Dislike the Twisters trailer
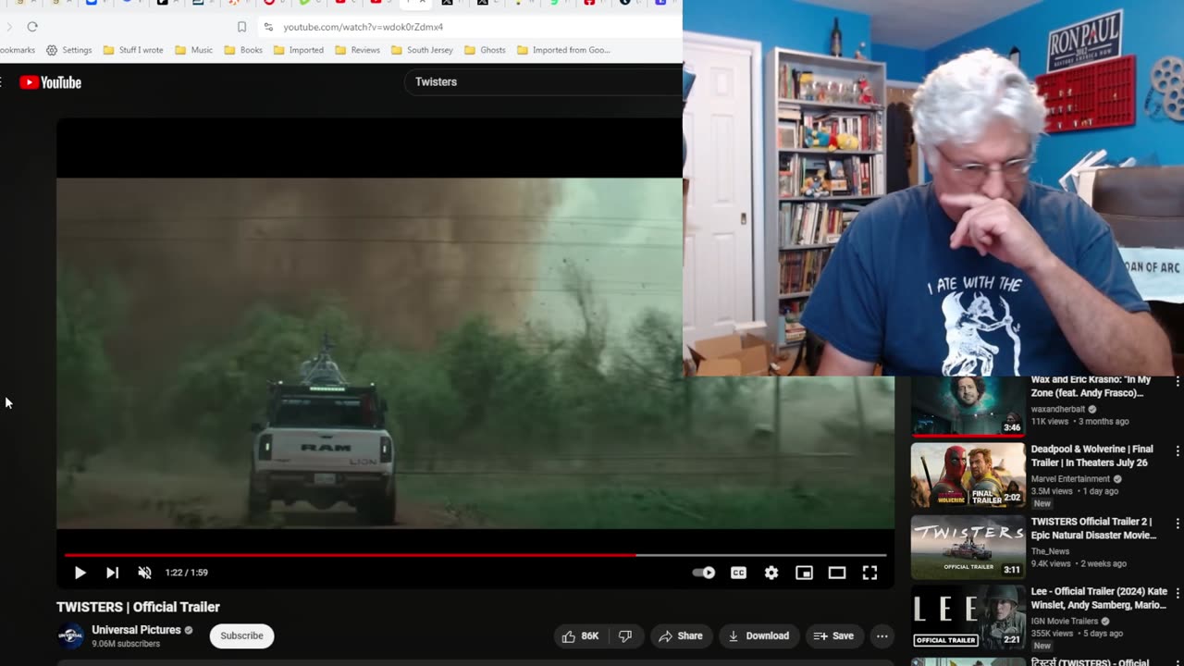Screen dimensions: 1184x666 [625, 635]
